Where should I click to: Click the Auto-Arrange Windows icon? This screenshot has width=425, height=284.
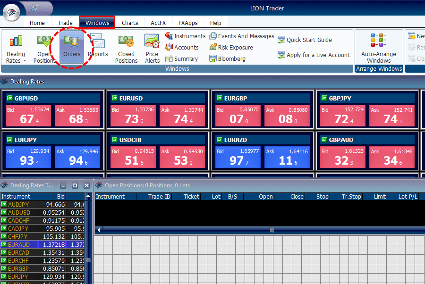(x=378, y=48)
